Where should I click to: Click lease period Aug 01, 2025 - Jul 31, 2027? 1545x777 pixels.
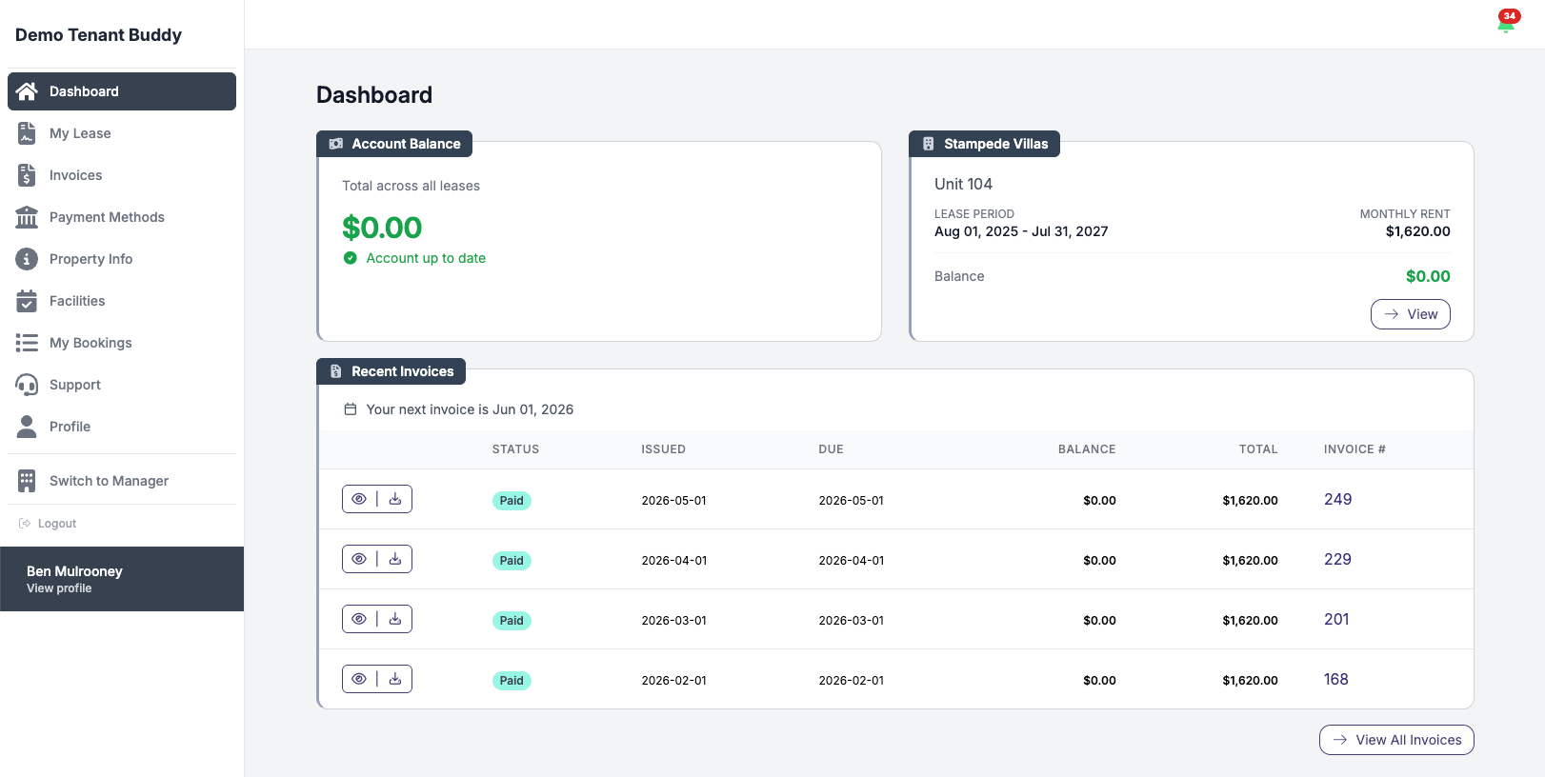point(1021,231)
